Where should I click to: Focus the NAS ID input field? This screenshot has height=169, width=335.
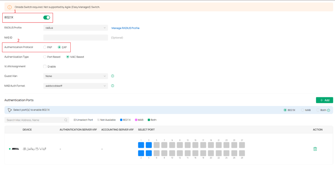(75, 38)
